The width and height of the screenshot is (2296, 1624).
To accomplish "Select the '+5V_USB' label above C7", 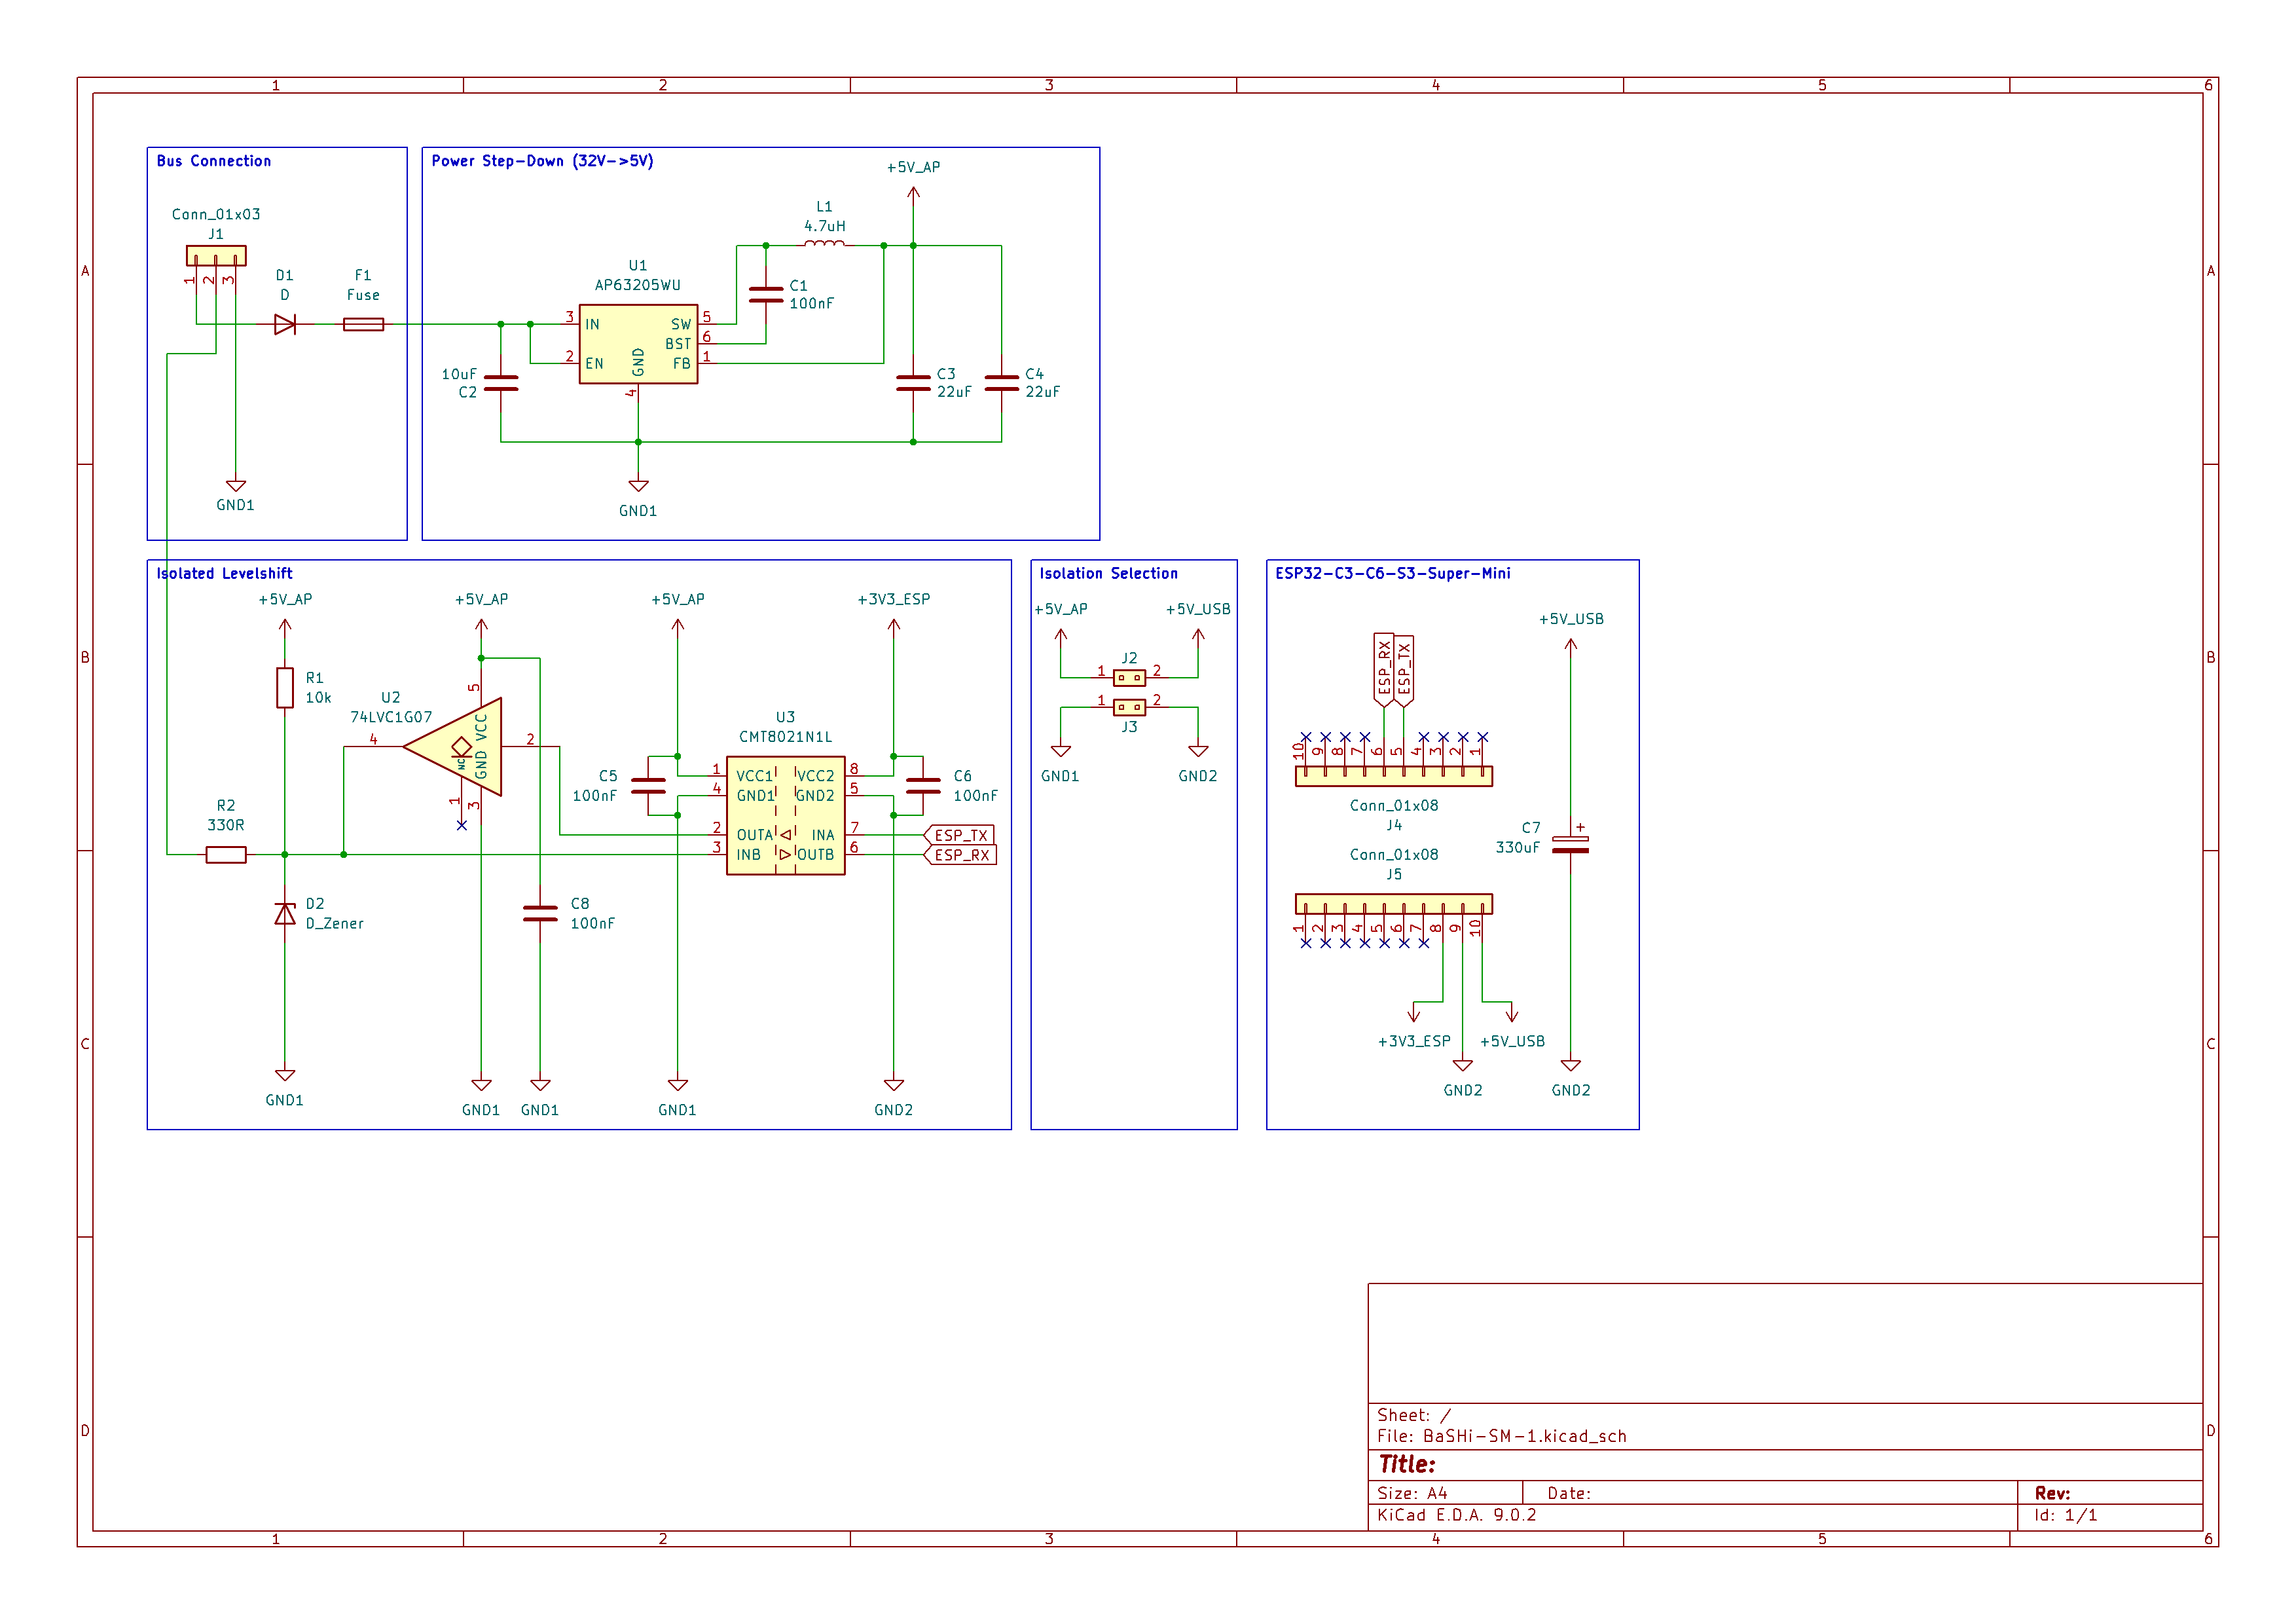I will point(1571,619).
